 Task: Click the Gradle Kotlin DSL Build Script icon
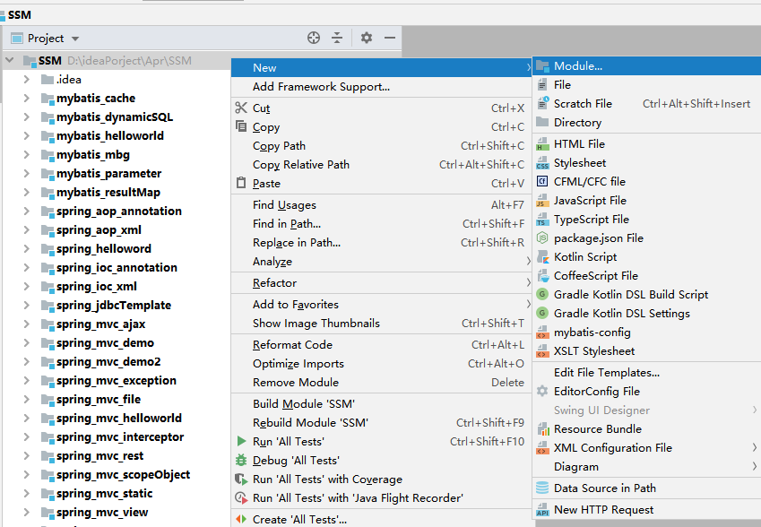point(542,295)
